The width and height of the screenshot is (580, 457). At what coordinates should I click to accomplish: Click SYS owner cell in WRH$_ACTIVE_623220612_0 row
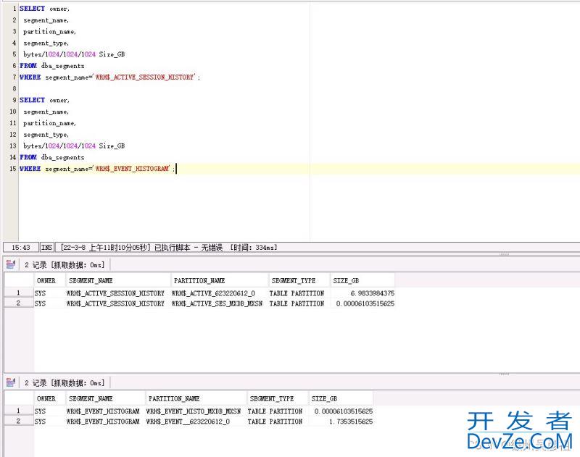point(40,293)
